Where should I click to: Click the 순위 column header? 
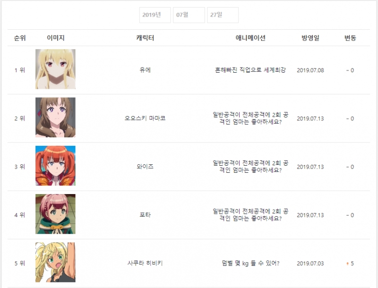point(20,38)
